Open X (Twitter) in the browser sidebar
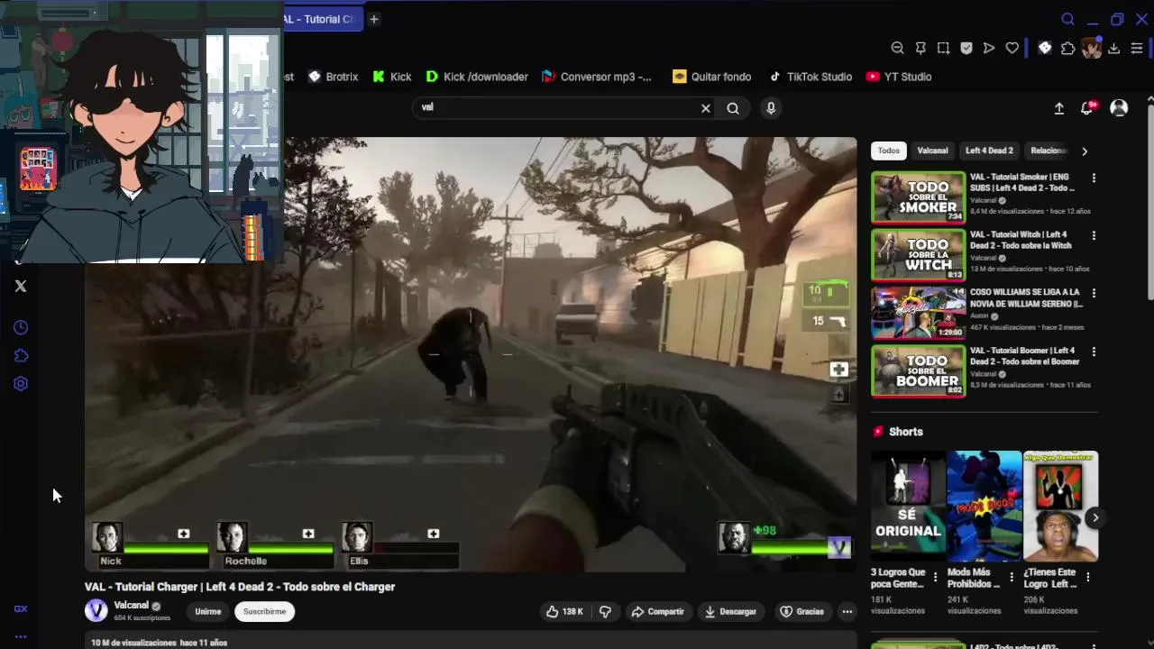Image resolution: width=1154 pixels, height=649 pixels. click(x=21, y=286)
